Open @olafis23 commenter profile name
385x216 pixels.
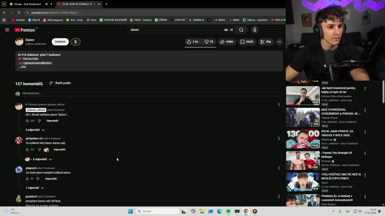click(31, 196)
